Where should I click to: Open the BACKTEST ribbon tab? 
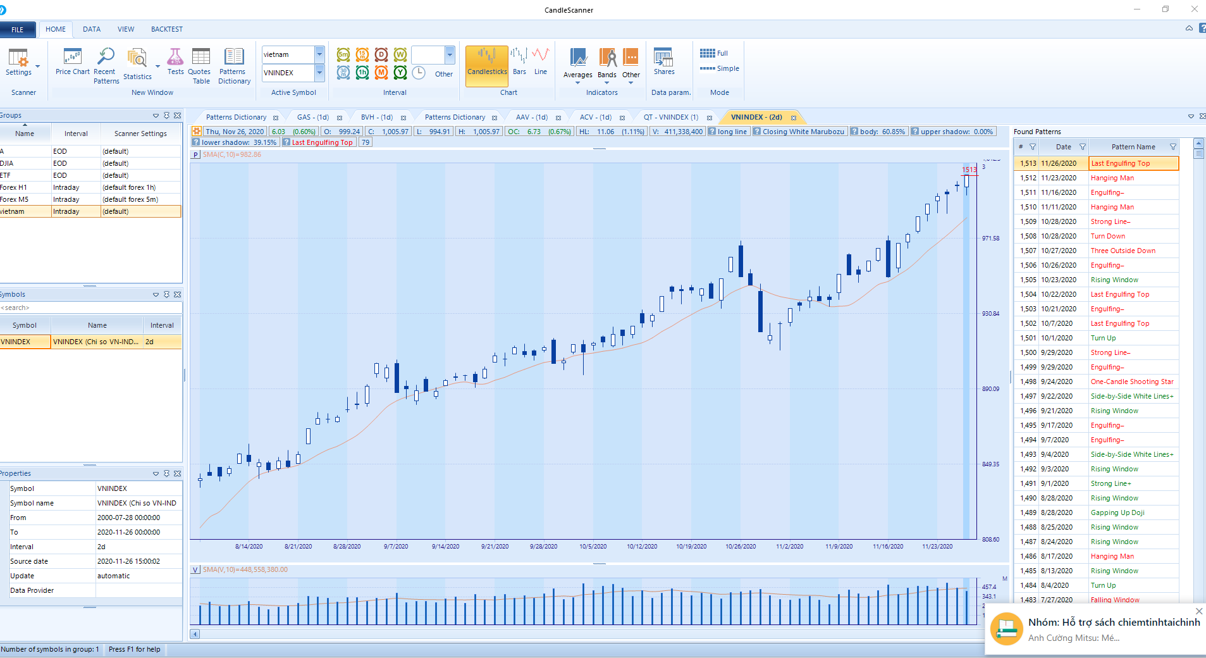[x=166, y=29]
